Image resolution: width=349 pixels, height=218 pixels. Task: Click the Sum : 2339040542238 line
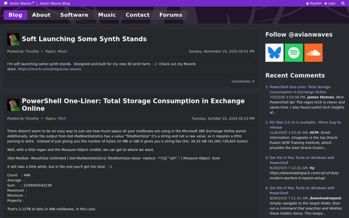(30, 185)
